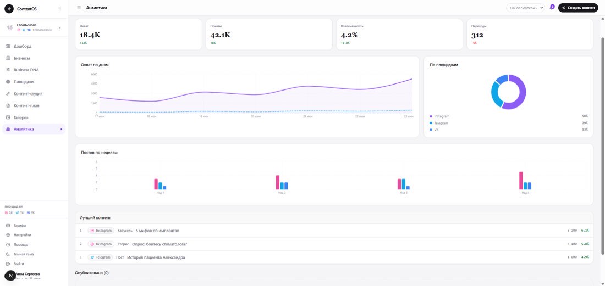
Task: Click the Telegram tag in the third content row
Action: point(100,257)
